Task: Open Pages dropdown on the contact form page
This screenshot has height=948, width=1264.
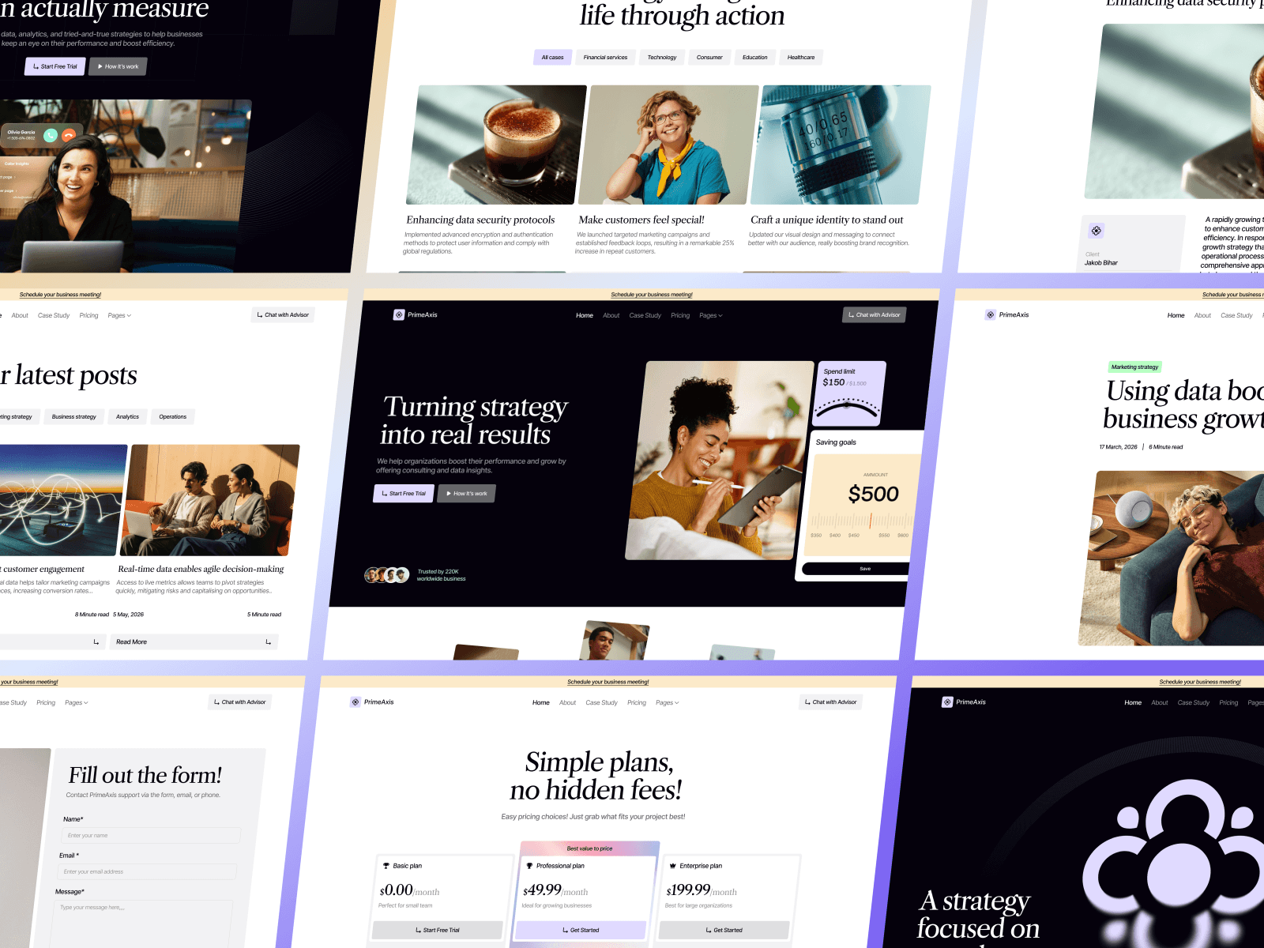Action: coord(77,702)
